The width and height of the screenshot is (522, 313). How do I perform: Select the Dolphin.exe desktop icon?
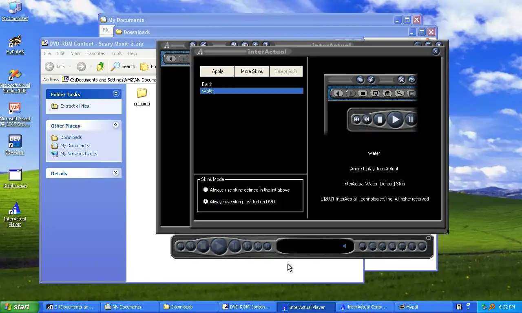click(x=15, y=178)
